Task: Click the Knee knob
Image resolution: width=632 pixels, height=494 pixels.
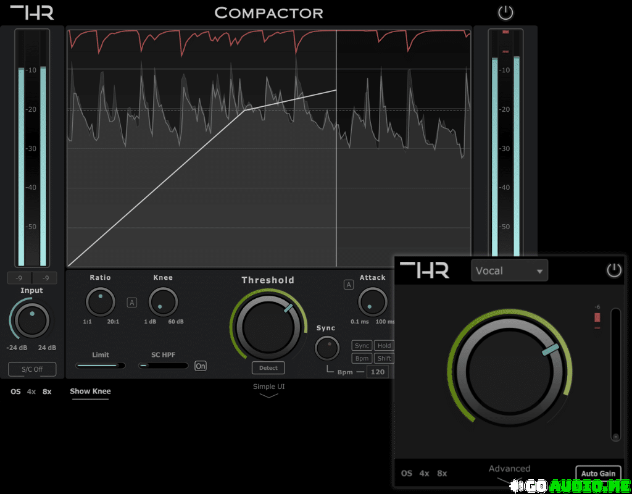Action: [163, 302]
